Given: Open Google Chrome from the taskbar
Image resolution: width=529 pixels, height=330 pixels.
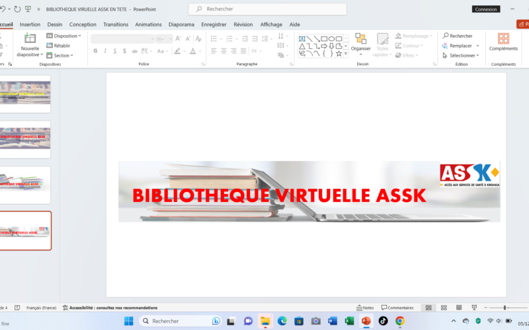Looking at the screenshot, I should [400, 321].
